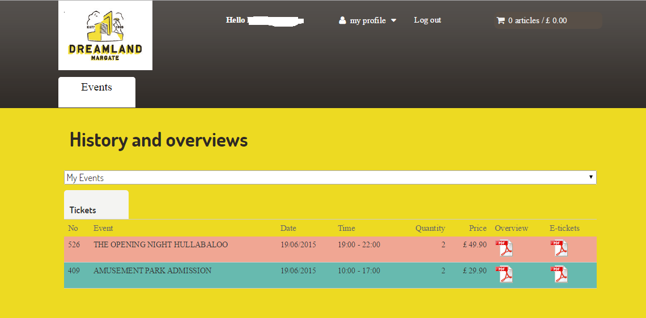Download E-tickets PDF for Opening Night Hullabaloo

pyautogui.click(x=559, y=248)
